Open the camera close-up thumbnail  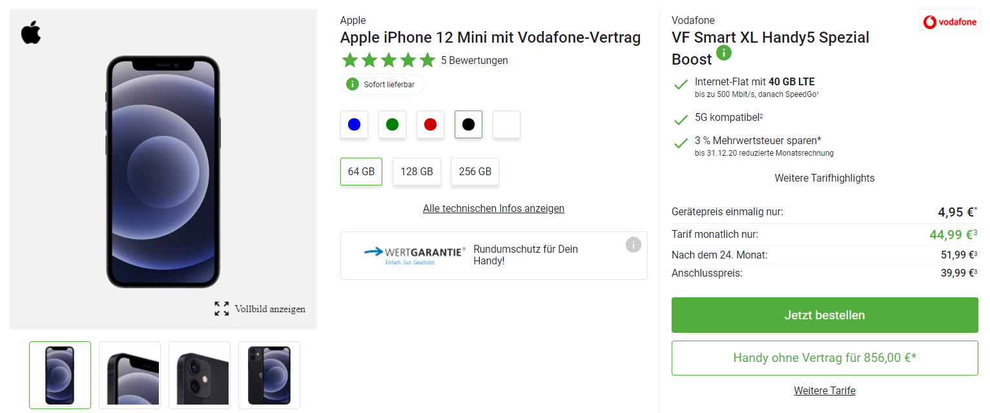(199, 375)
